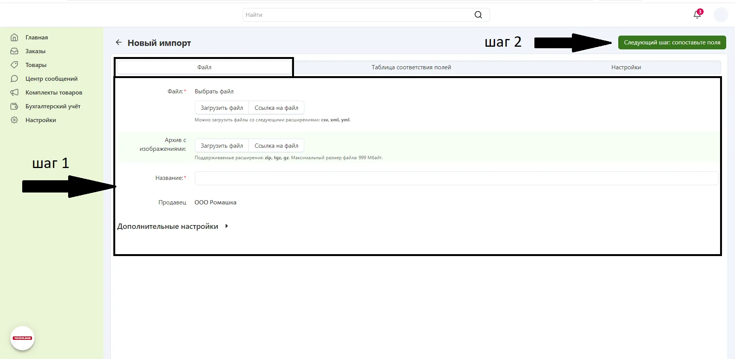Click Загрузить файл for the import file
Image resolution: width=735 pixels, height=359 pixels.
(222, 108)
